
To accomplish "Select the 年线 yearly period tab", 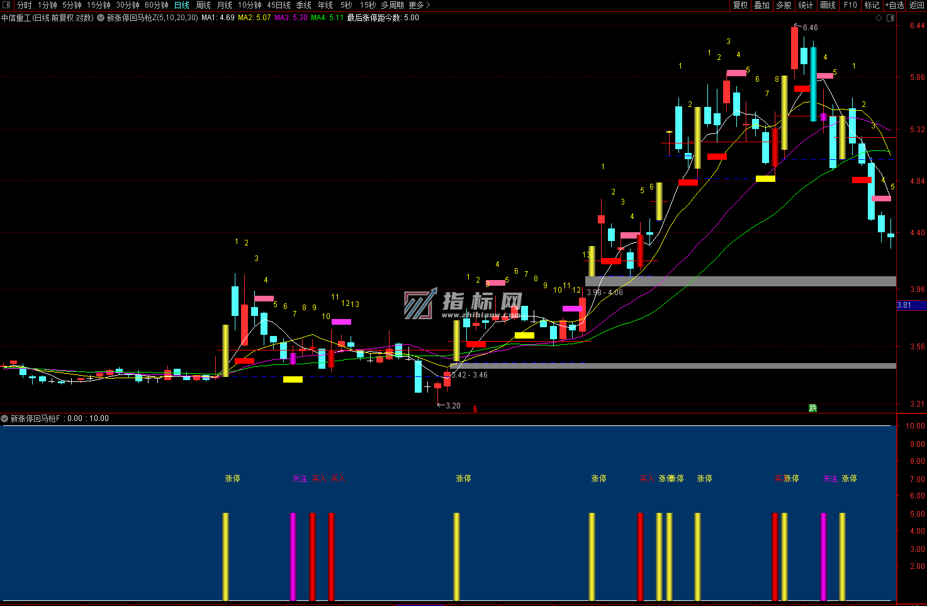I will (x=325, y=5).
